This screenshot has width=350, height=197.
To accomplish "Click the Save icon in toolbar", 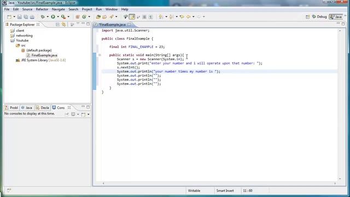I will [x=20, y=17].
